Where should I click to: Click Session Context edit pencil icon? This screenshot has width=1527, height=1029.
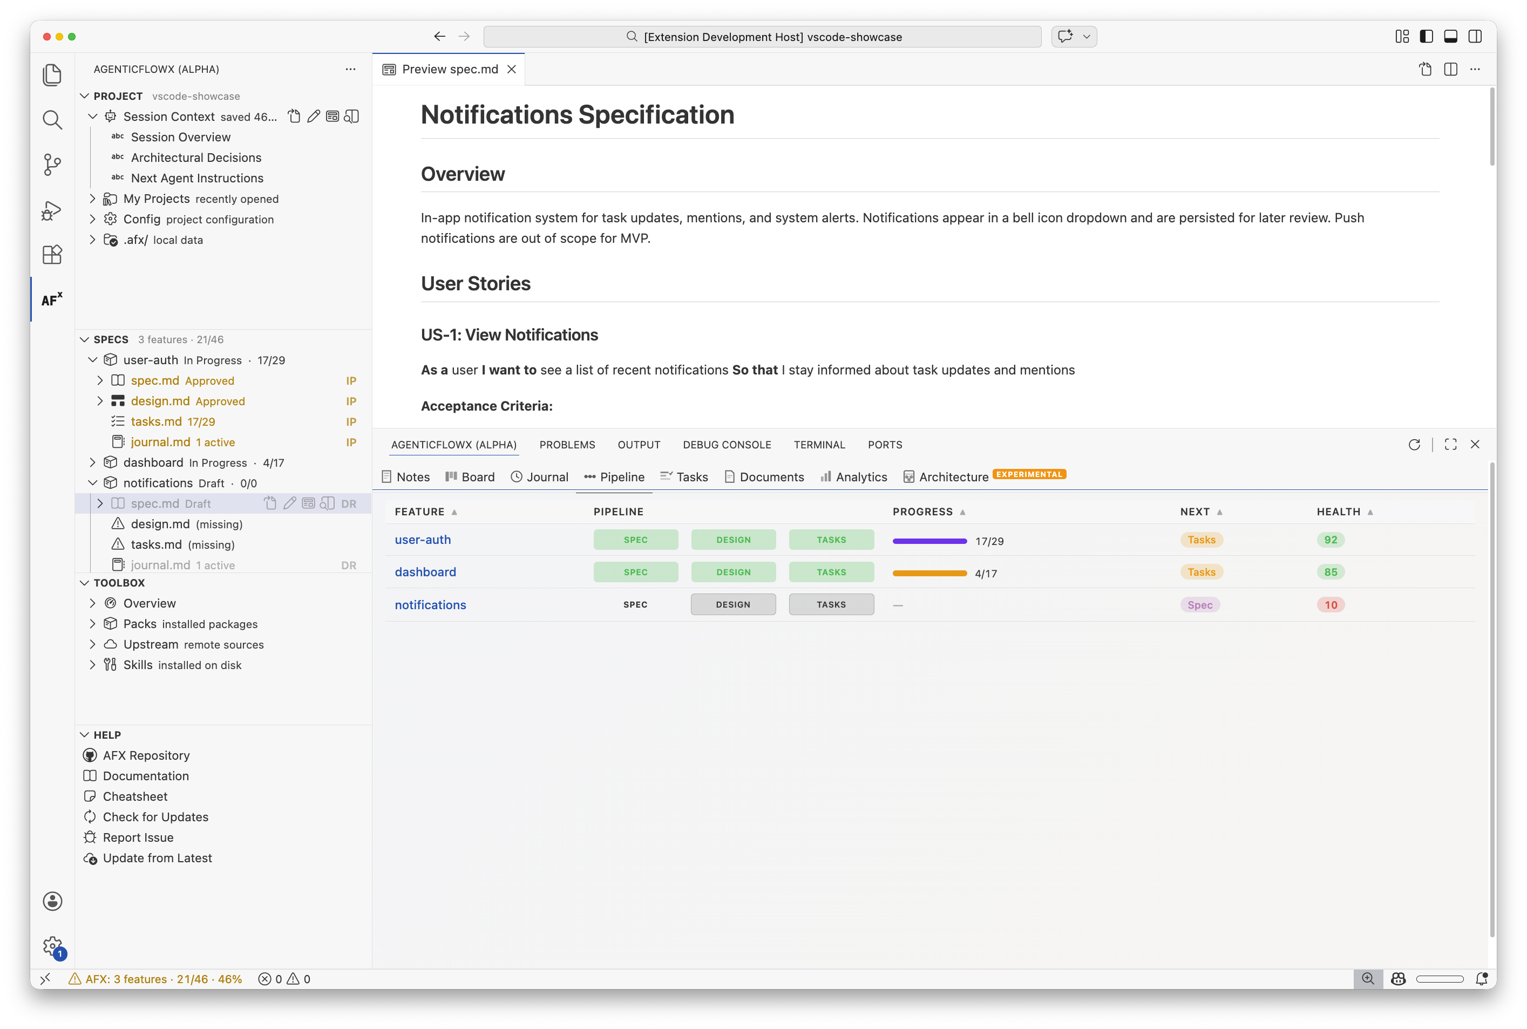coord(314,116)
